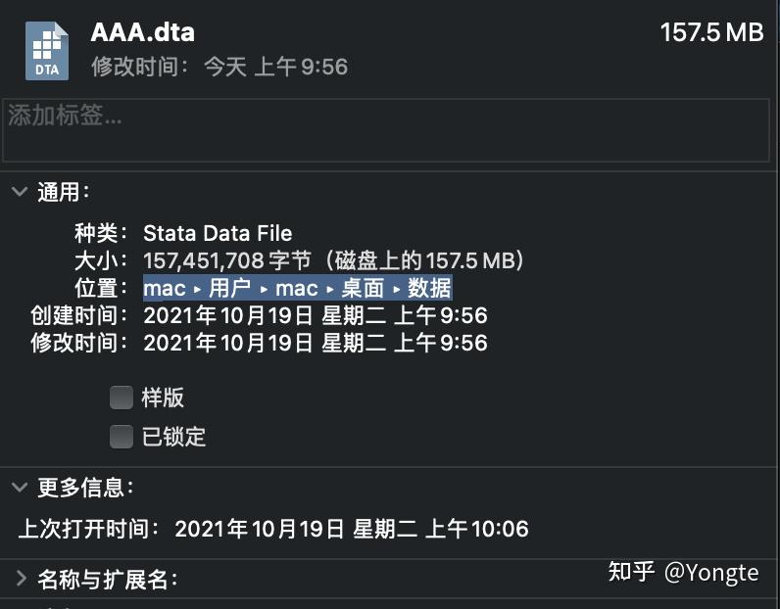780x609 pixels.
Task: Click the 添加标签 tags input field
Action: click(386, 130)
